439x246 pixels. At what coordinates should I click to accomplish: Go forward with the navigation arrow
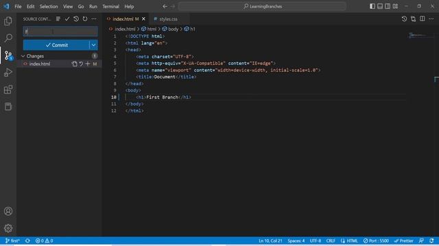click(172, 6)
